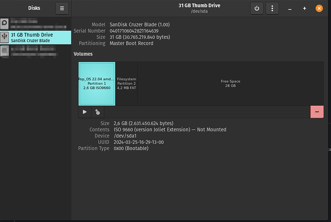Select the blurred third disk in sidebar
331x222 pixels.
click(35, 51)
